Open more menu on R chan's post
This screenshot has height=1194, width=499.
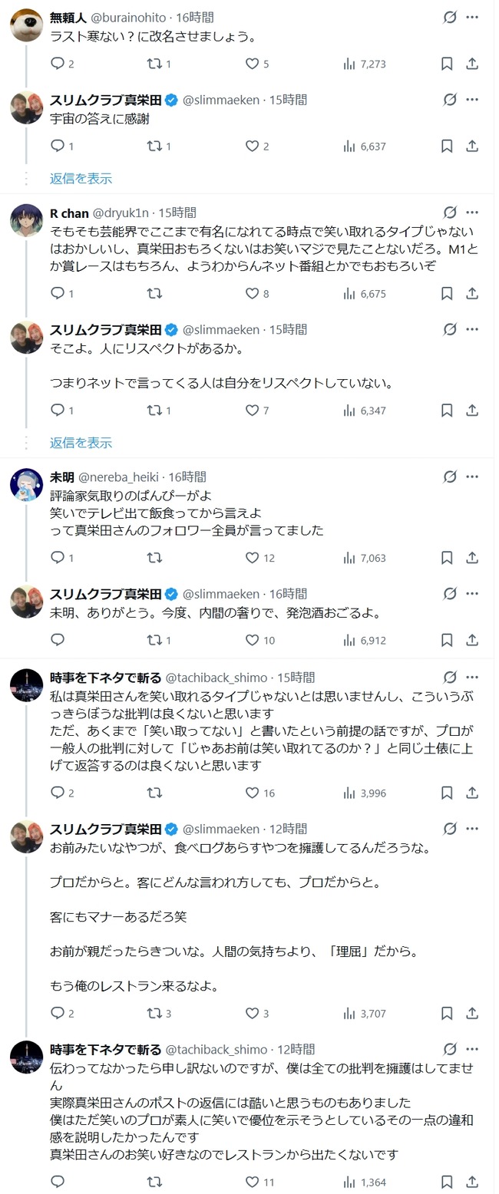point(473,213)
